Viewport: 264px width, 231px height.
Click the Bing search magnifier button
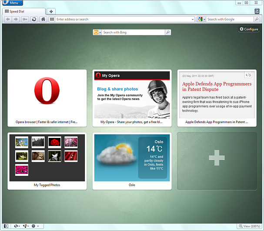[x=168, y=32]
